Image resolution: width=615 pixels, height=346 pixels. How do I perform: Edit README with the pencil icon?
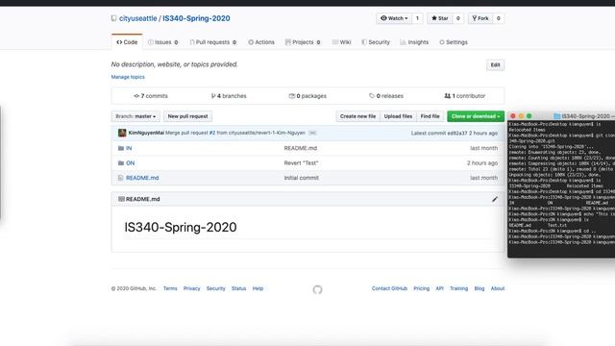pos(495,199)
